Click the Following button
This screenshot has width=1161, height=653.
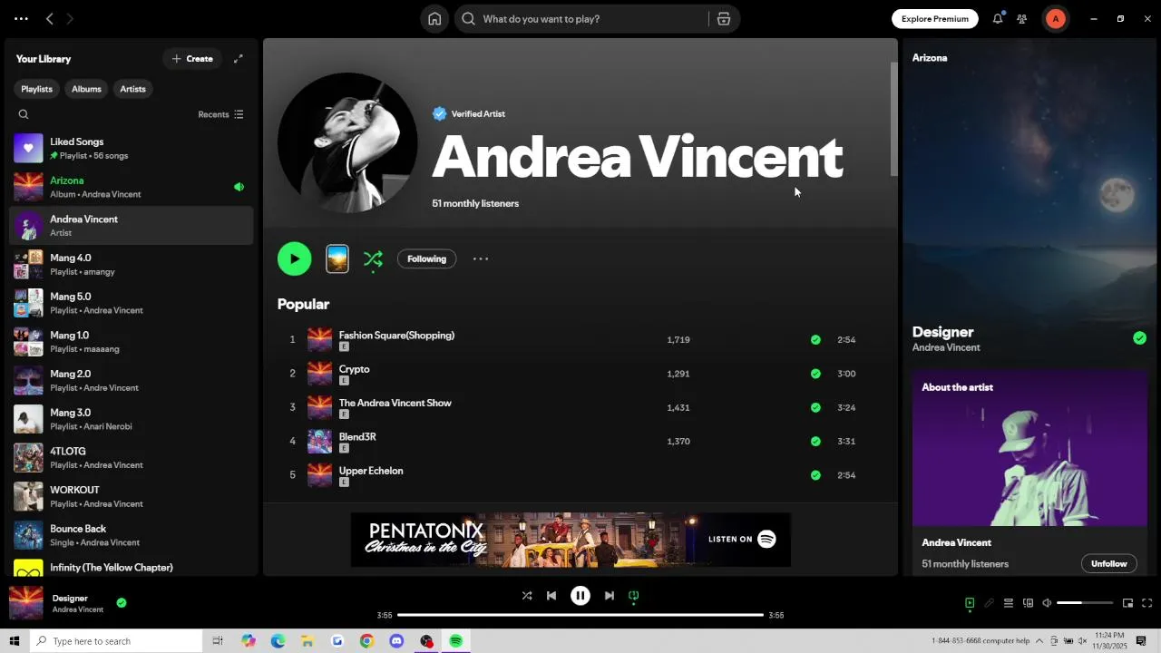click(426, 258)
